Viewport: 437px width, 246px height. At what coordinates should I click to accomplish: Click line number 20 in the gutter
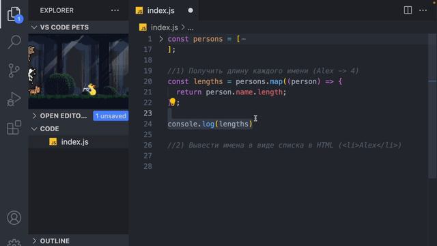pos(147,81)
